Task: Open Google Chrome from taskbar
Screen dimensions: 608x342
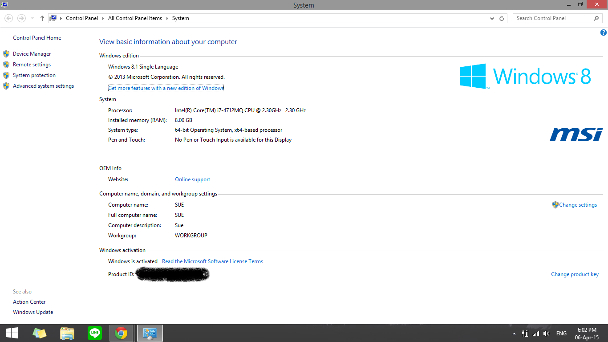Action: (x=121, y=333)
